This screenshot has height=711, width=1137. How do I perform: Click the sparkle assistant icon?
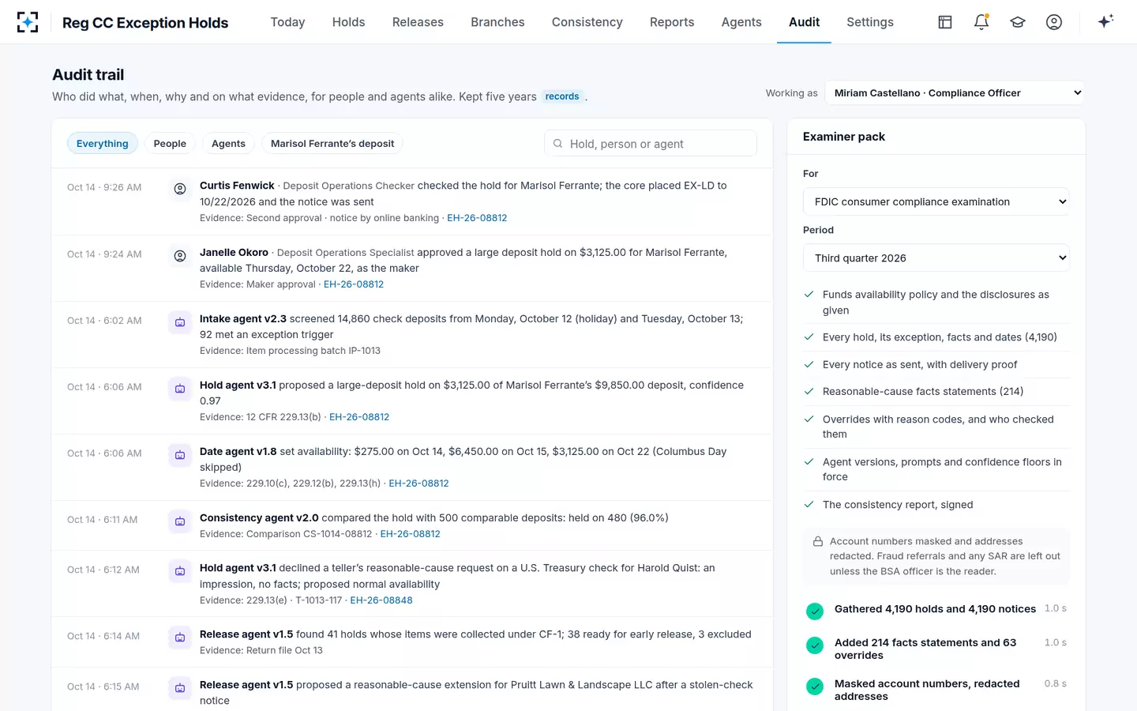point(1105,21)
